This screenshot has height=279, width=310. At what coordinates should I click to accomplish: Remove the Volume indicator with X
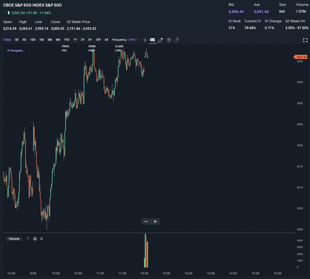click(x=41, y=239)
